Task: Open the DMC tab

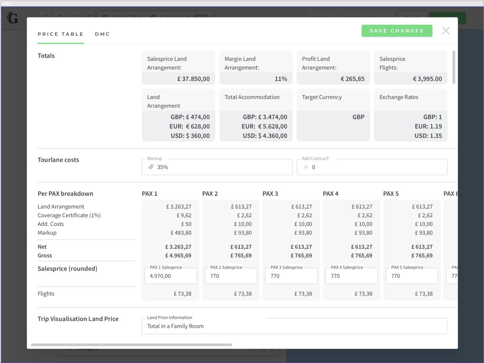Action: tap(102, 34)
